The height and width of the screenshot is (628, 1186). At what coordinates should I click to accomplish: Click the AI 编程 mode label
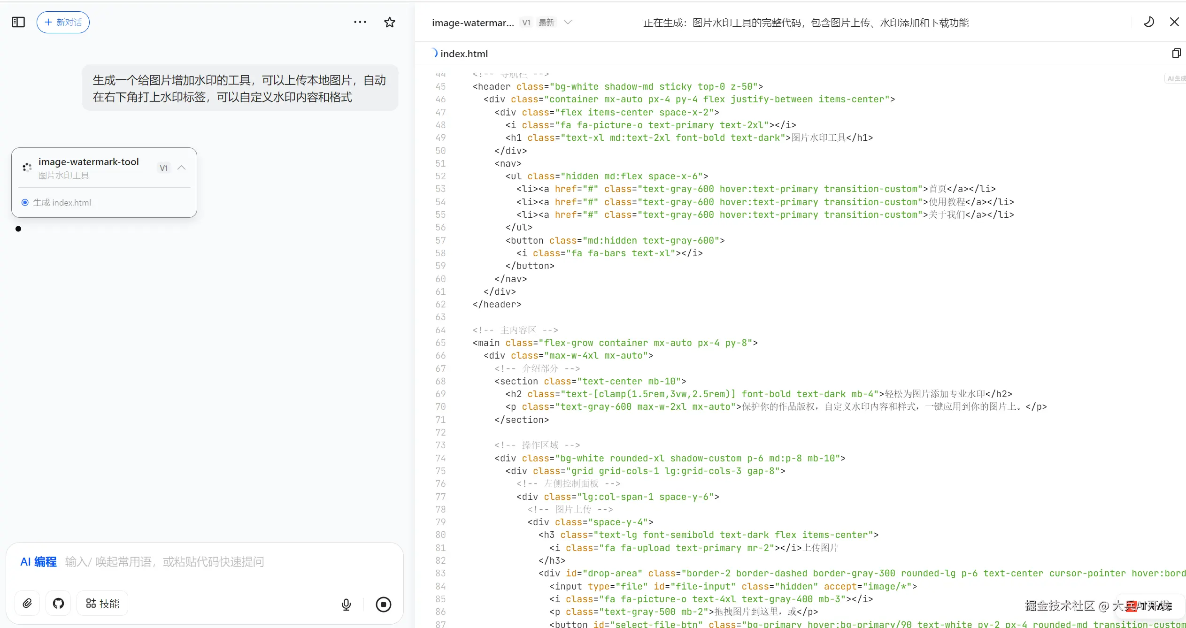click(x=38, y=562)
